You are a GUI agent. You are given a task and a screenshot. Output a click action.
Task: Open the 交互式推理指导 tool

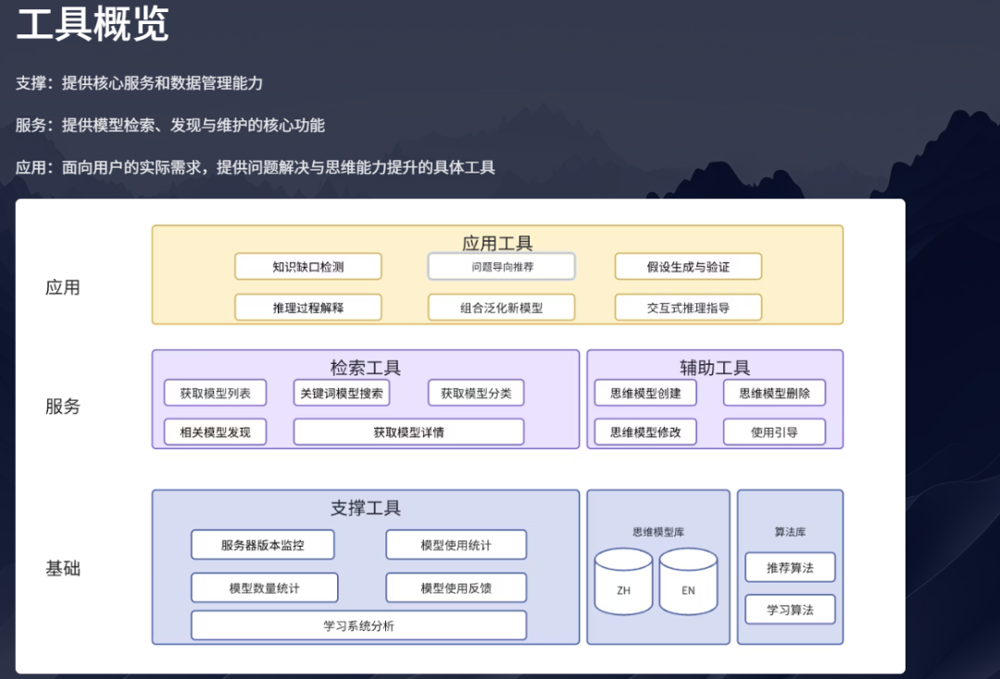tap(687, 307)
